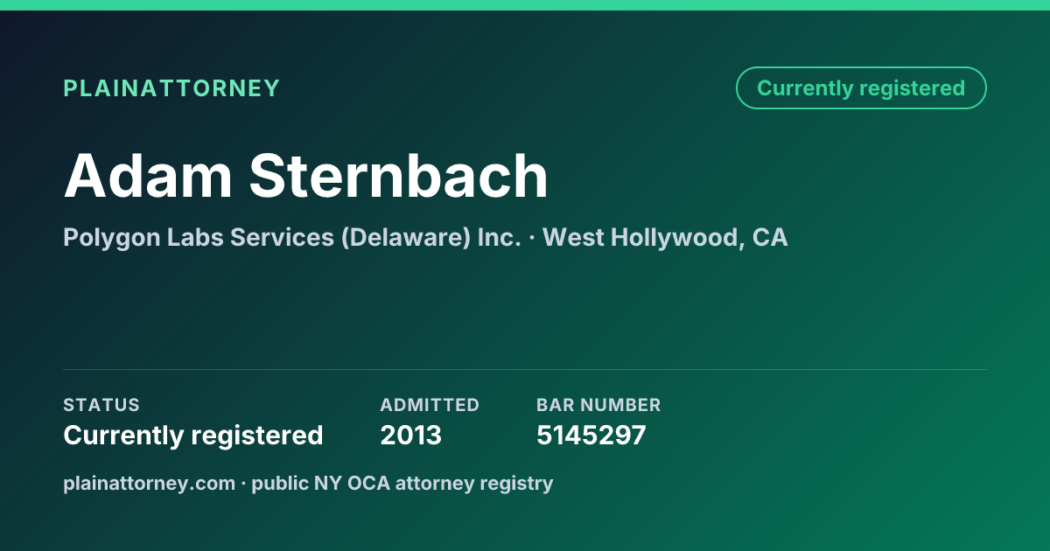Screen dimensions: 1050x551
Task: Click the green accent bar at top
Action: 525,5
